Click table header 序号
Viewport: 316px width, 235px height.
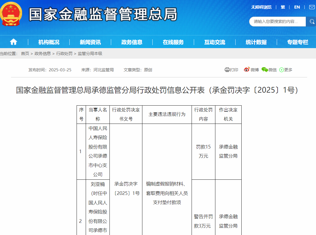coord(81,114)
